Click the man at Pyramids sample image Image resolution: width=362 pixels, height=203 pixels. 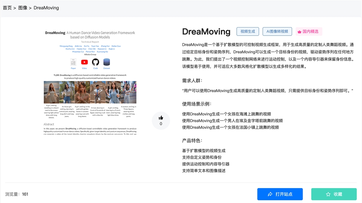coord(98,92)
